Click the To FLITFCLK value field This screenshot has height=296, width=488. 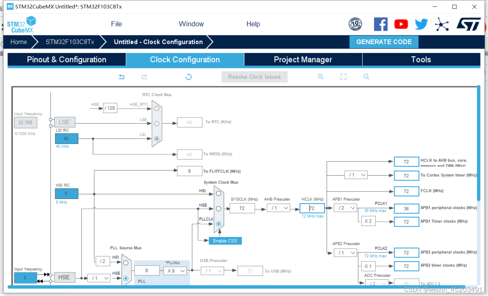189,171
